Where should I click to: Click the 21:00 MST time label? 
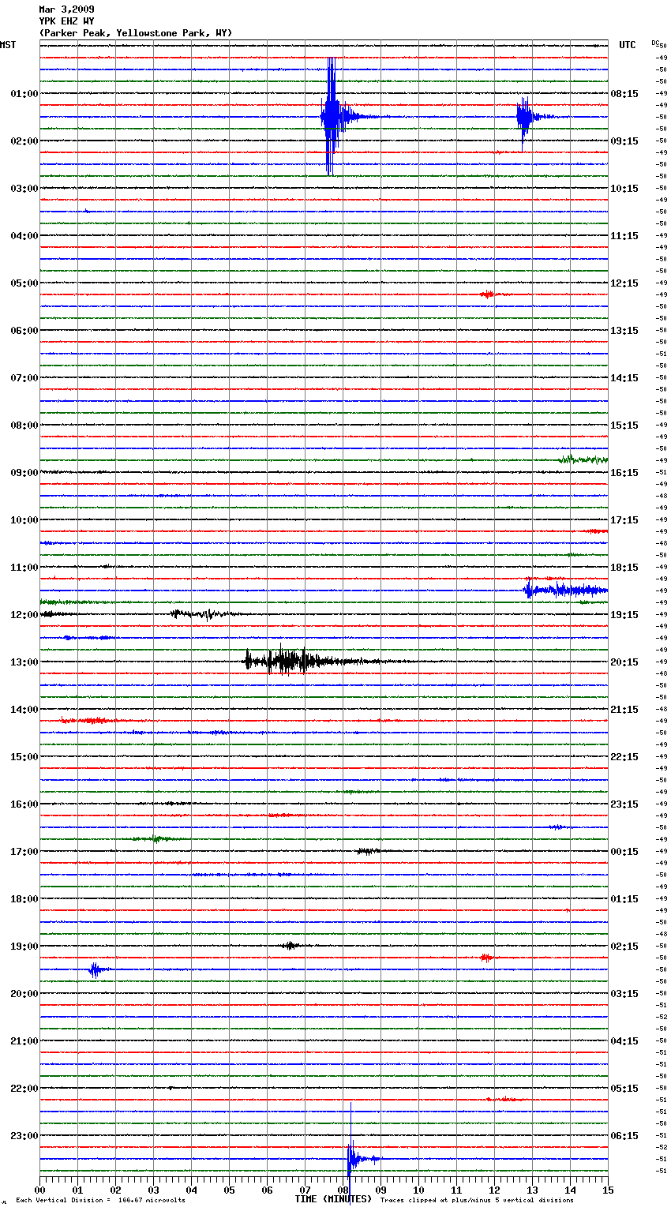tap(24, 1041)
